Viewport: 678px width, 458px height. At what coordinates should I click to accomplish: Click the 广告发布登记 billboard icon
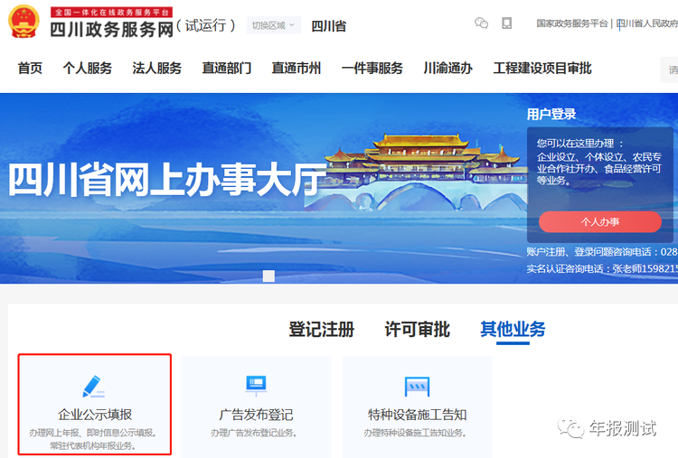(256, 386)
